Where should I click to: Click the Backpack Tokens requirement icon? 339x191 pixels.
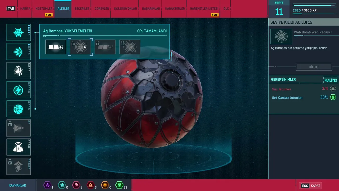[333, 97]
